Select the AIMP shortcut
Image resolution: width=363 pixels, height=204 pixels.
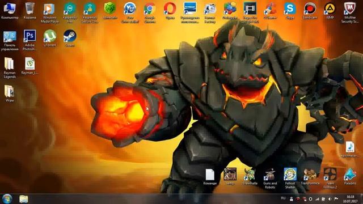[x=330, y=11]
